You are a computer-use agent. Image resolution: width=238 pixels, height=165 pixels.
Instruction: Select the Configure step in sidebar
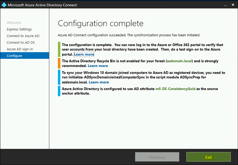click(25, 56)
